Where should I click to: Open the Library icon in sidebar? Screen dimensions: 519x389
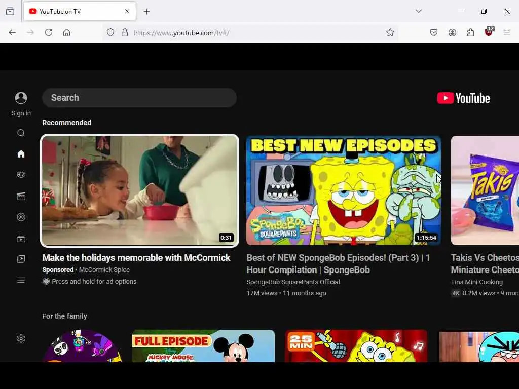click(21, 259)
